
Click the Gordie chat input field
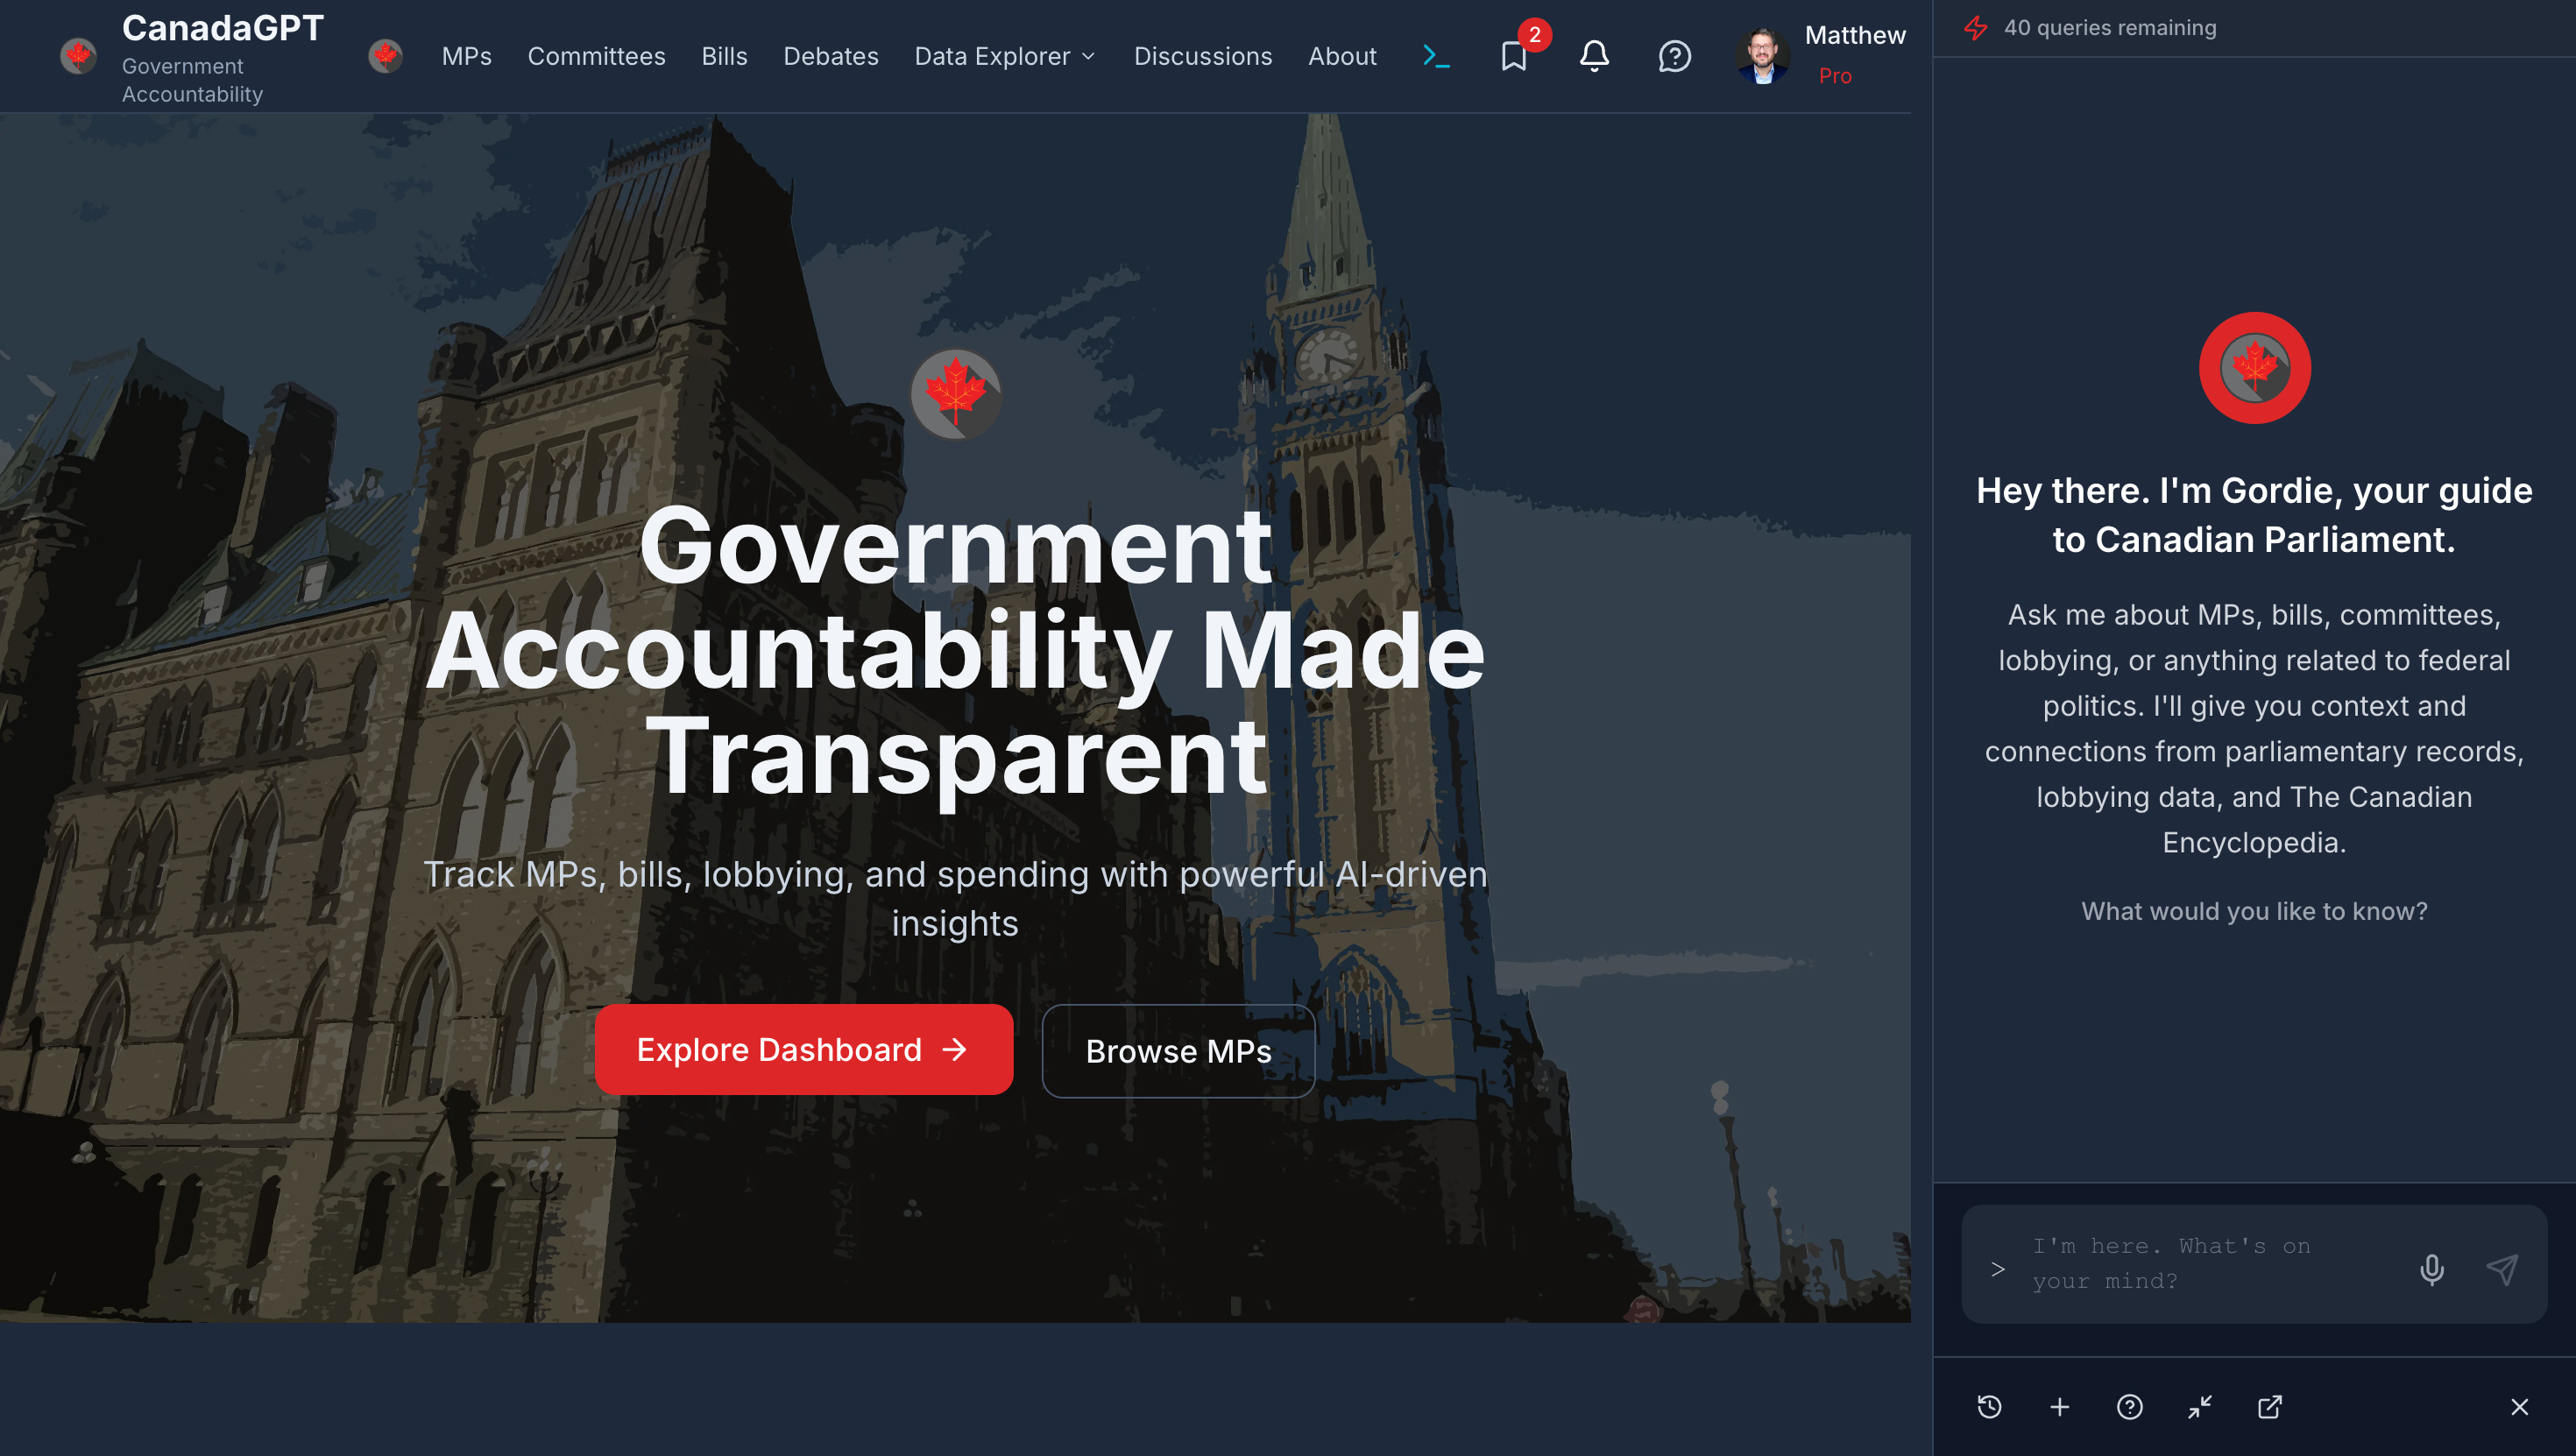[2200, 1264]
